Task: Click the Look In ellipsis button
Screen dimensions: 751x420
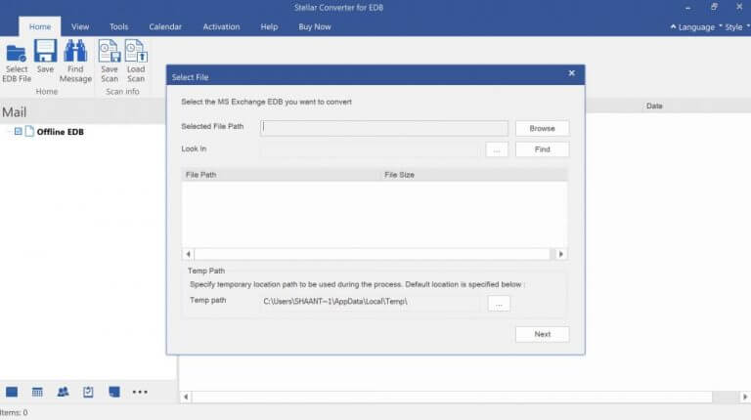Action: (497, 149)
